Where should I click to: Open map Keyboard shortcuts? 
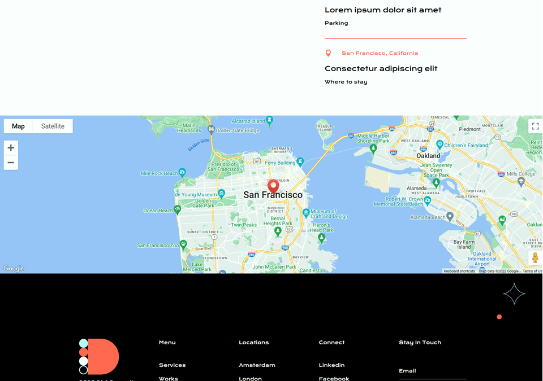pyautogui.click(x=459, y=271)
